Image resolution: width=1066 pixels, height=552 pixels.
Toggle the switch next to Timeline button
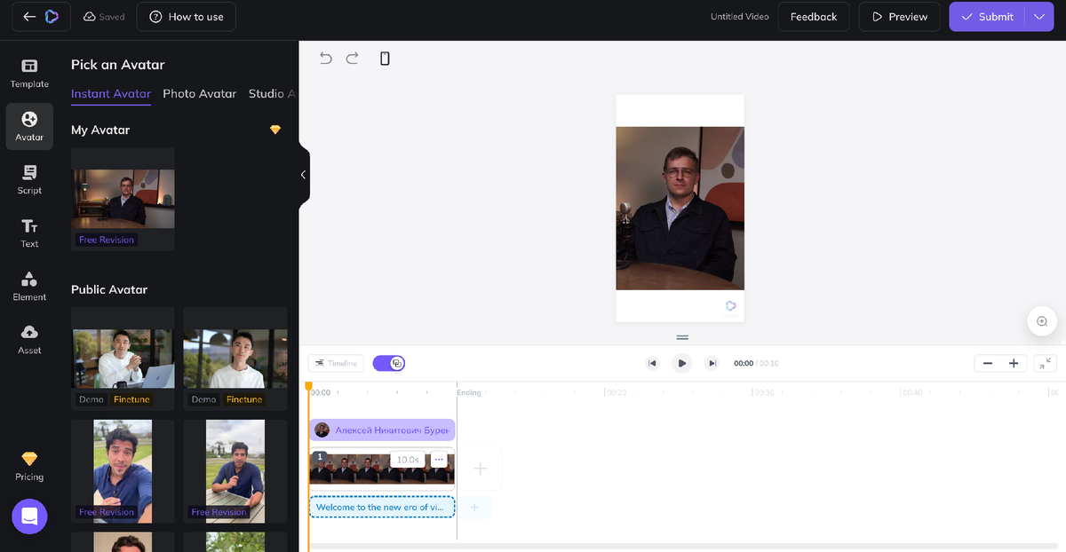(389, 363)
